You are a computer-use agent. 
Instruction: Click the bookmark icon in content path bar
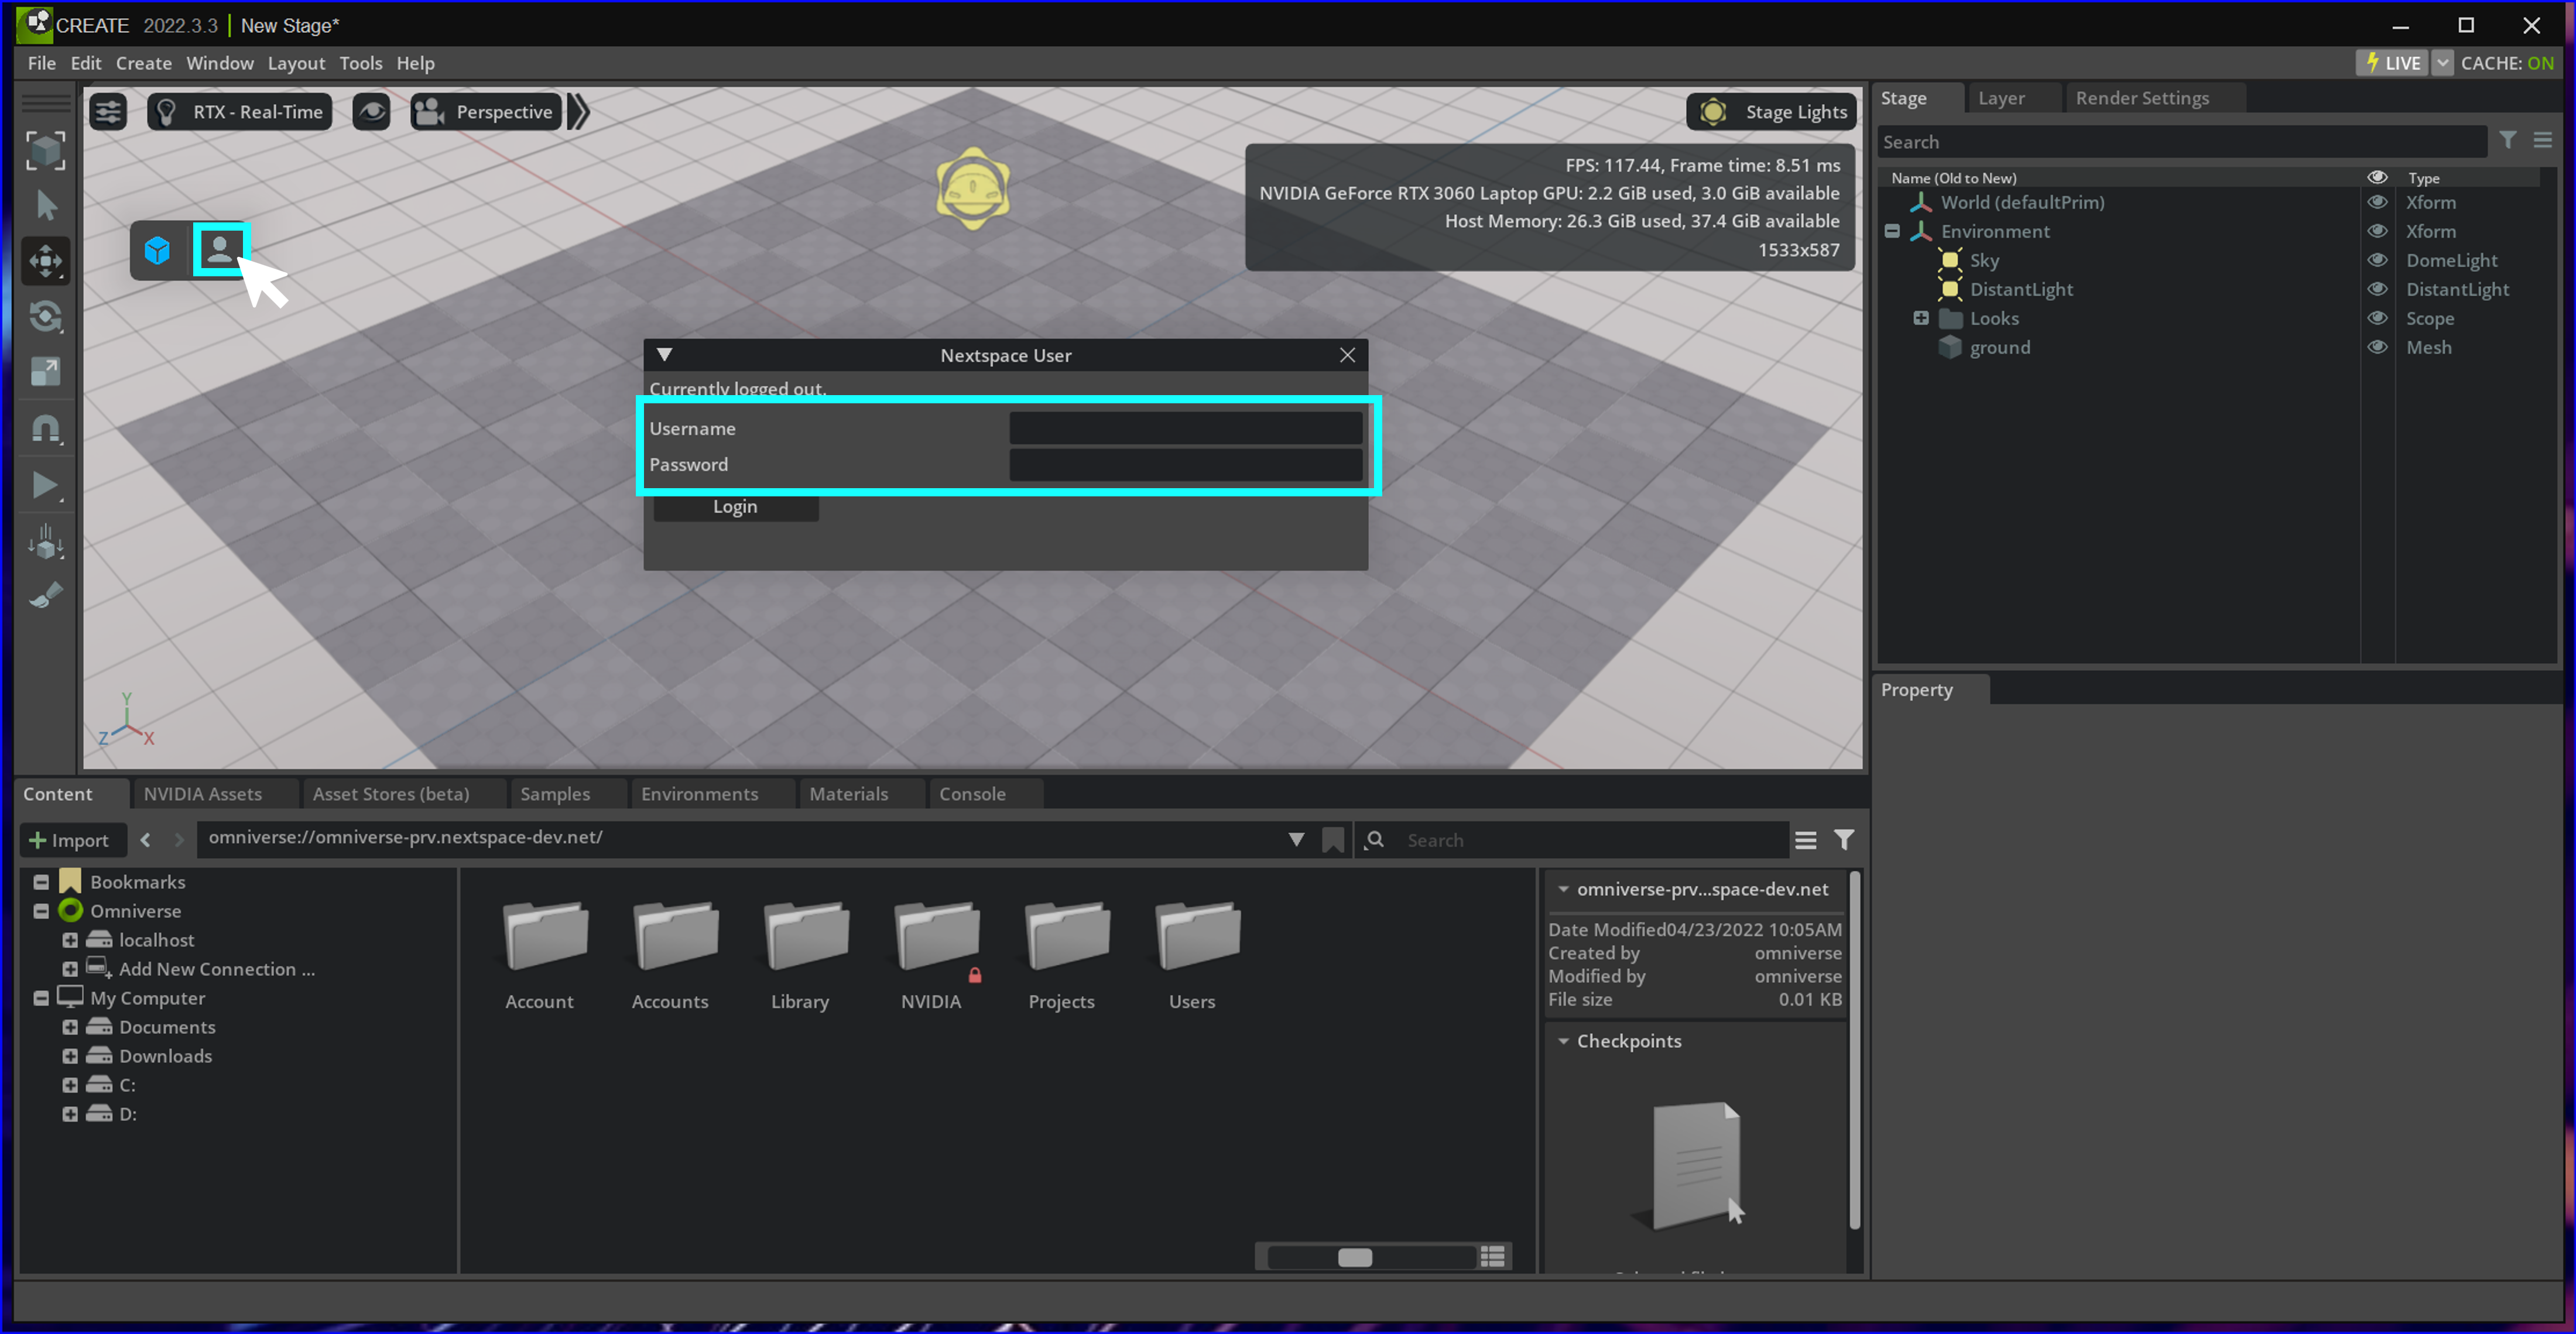1332,840
